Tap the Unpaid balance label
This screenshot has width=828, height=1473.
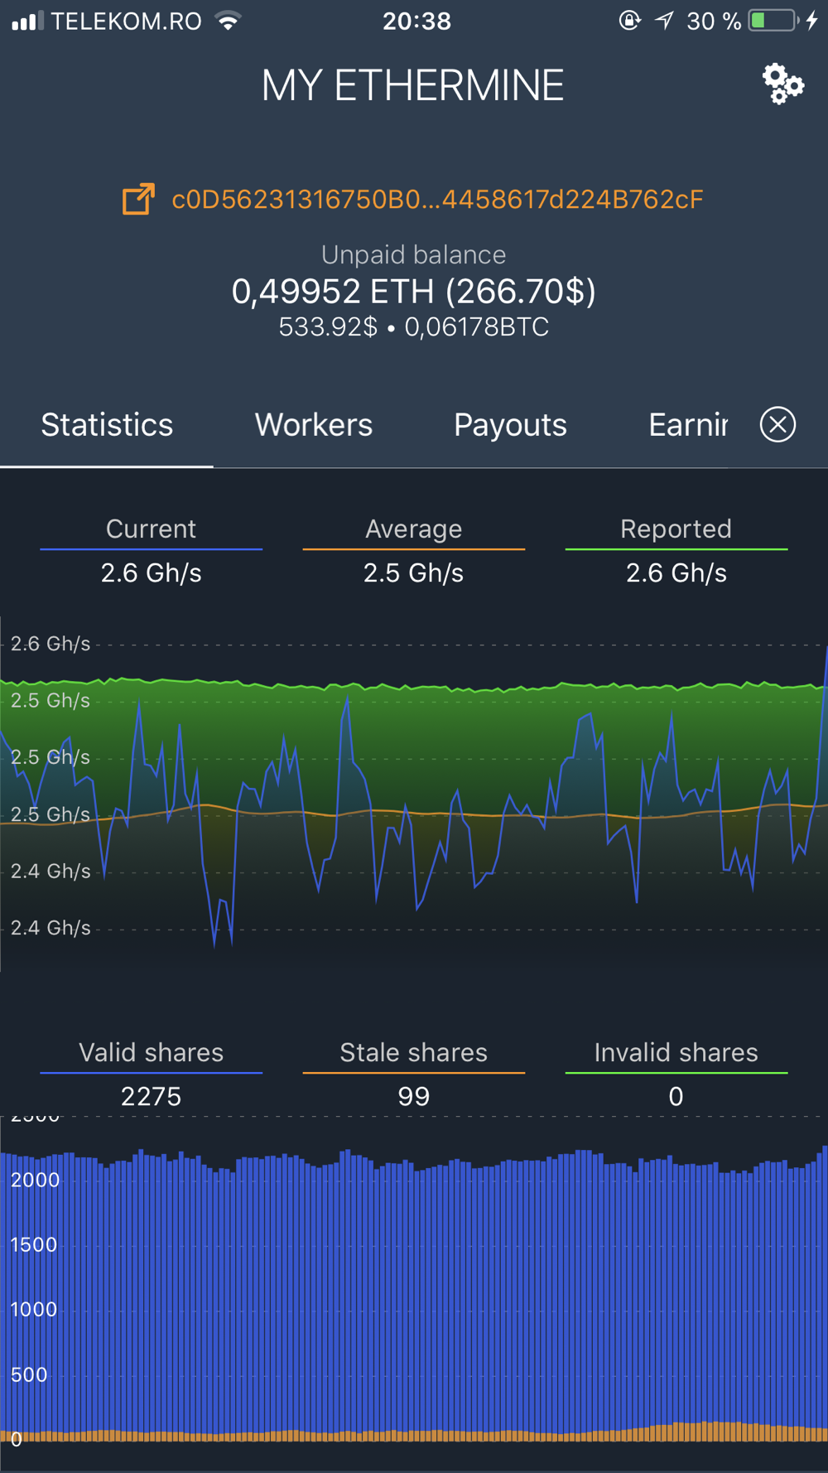[x=413, y=255]
